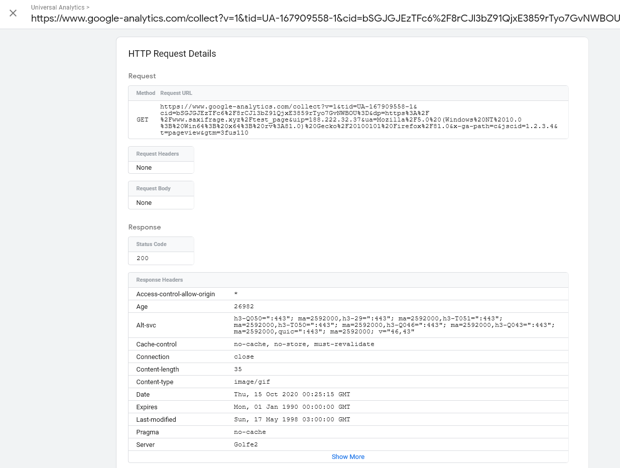Select the Expires value Mon, 01 Jan 1990

click(x=292, y=407)
